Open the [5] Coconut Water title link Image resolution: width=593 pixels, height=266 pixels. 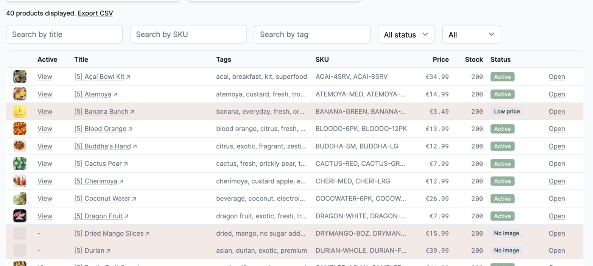click(105, 199)
